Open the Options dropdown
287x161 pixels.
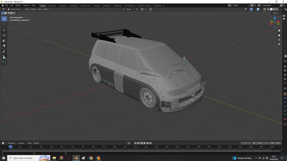pyautogui.click(x=276, y=13)
